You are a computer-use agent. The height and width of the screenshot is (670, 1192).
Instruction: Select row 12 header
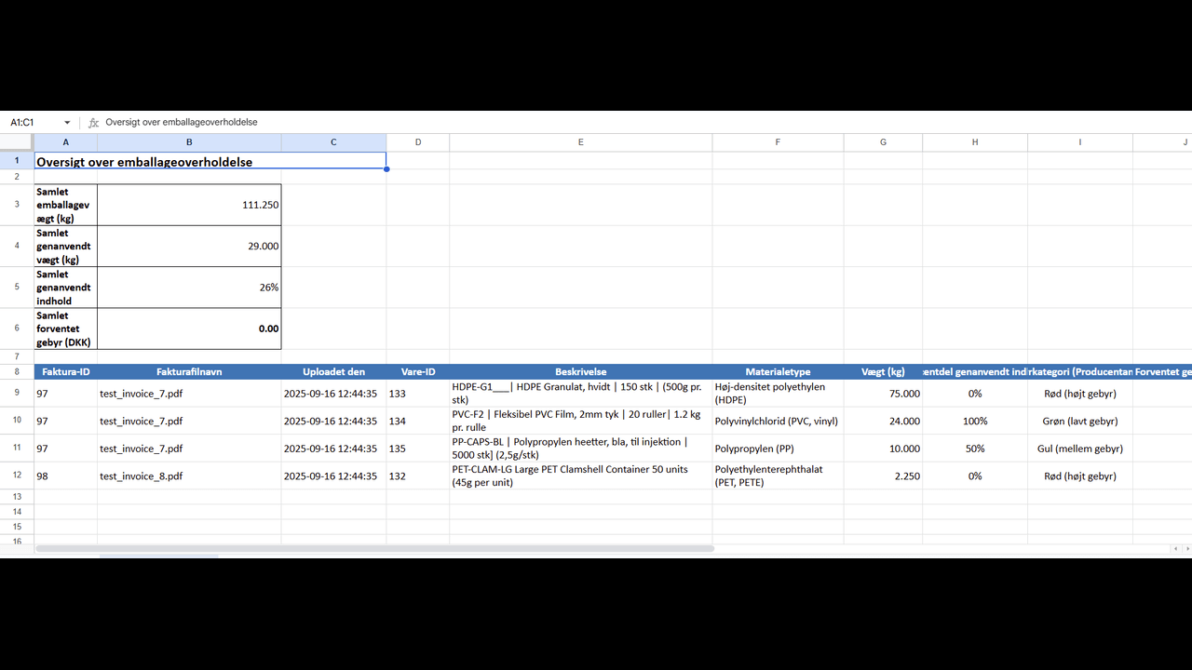point(17,476)
